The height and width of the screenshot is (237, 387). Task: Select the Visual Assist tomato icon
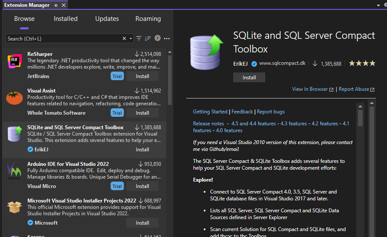[15, 98]
